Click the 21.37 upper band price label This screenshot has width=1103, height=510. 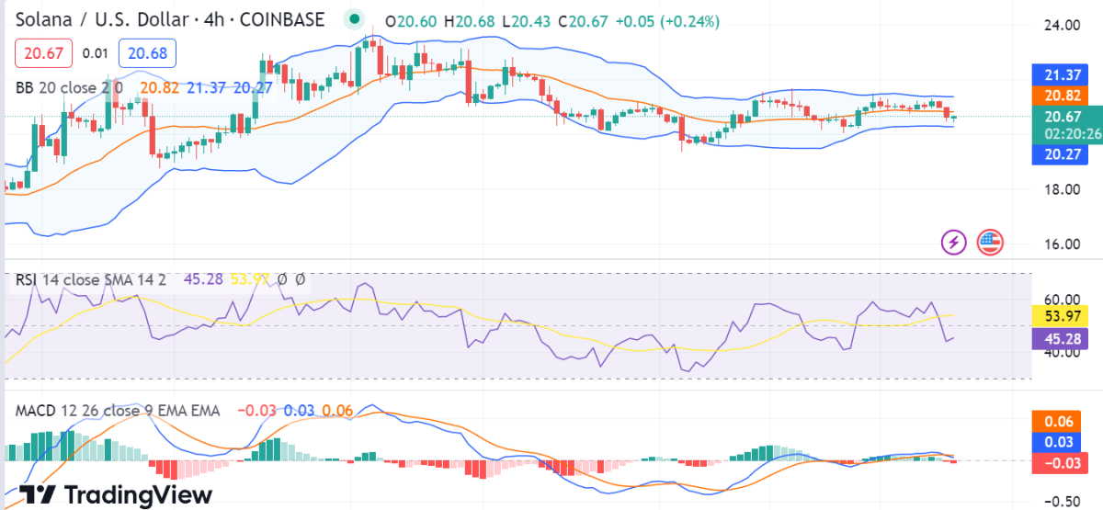(x=1062, y=75)
